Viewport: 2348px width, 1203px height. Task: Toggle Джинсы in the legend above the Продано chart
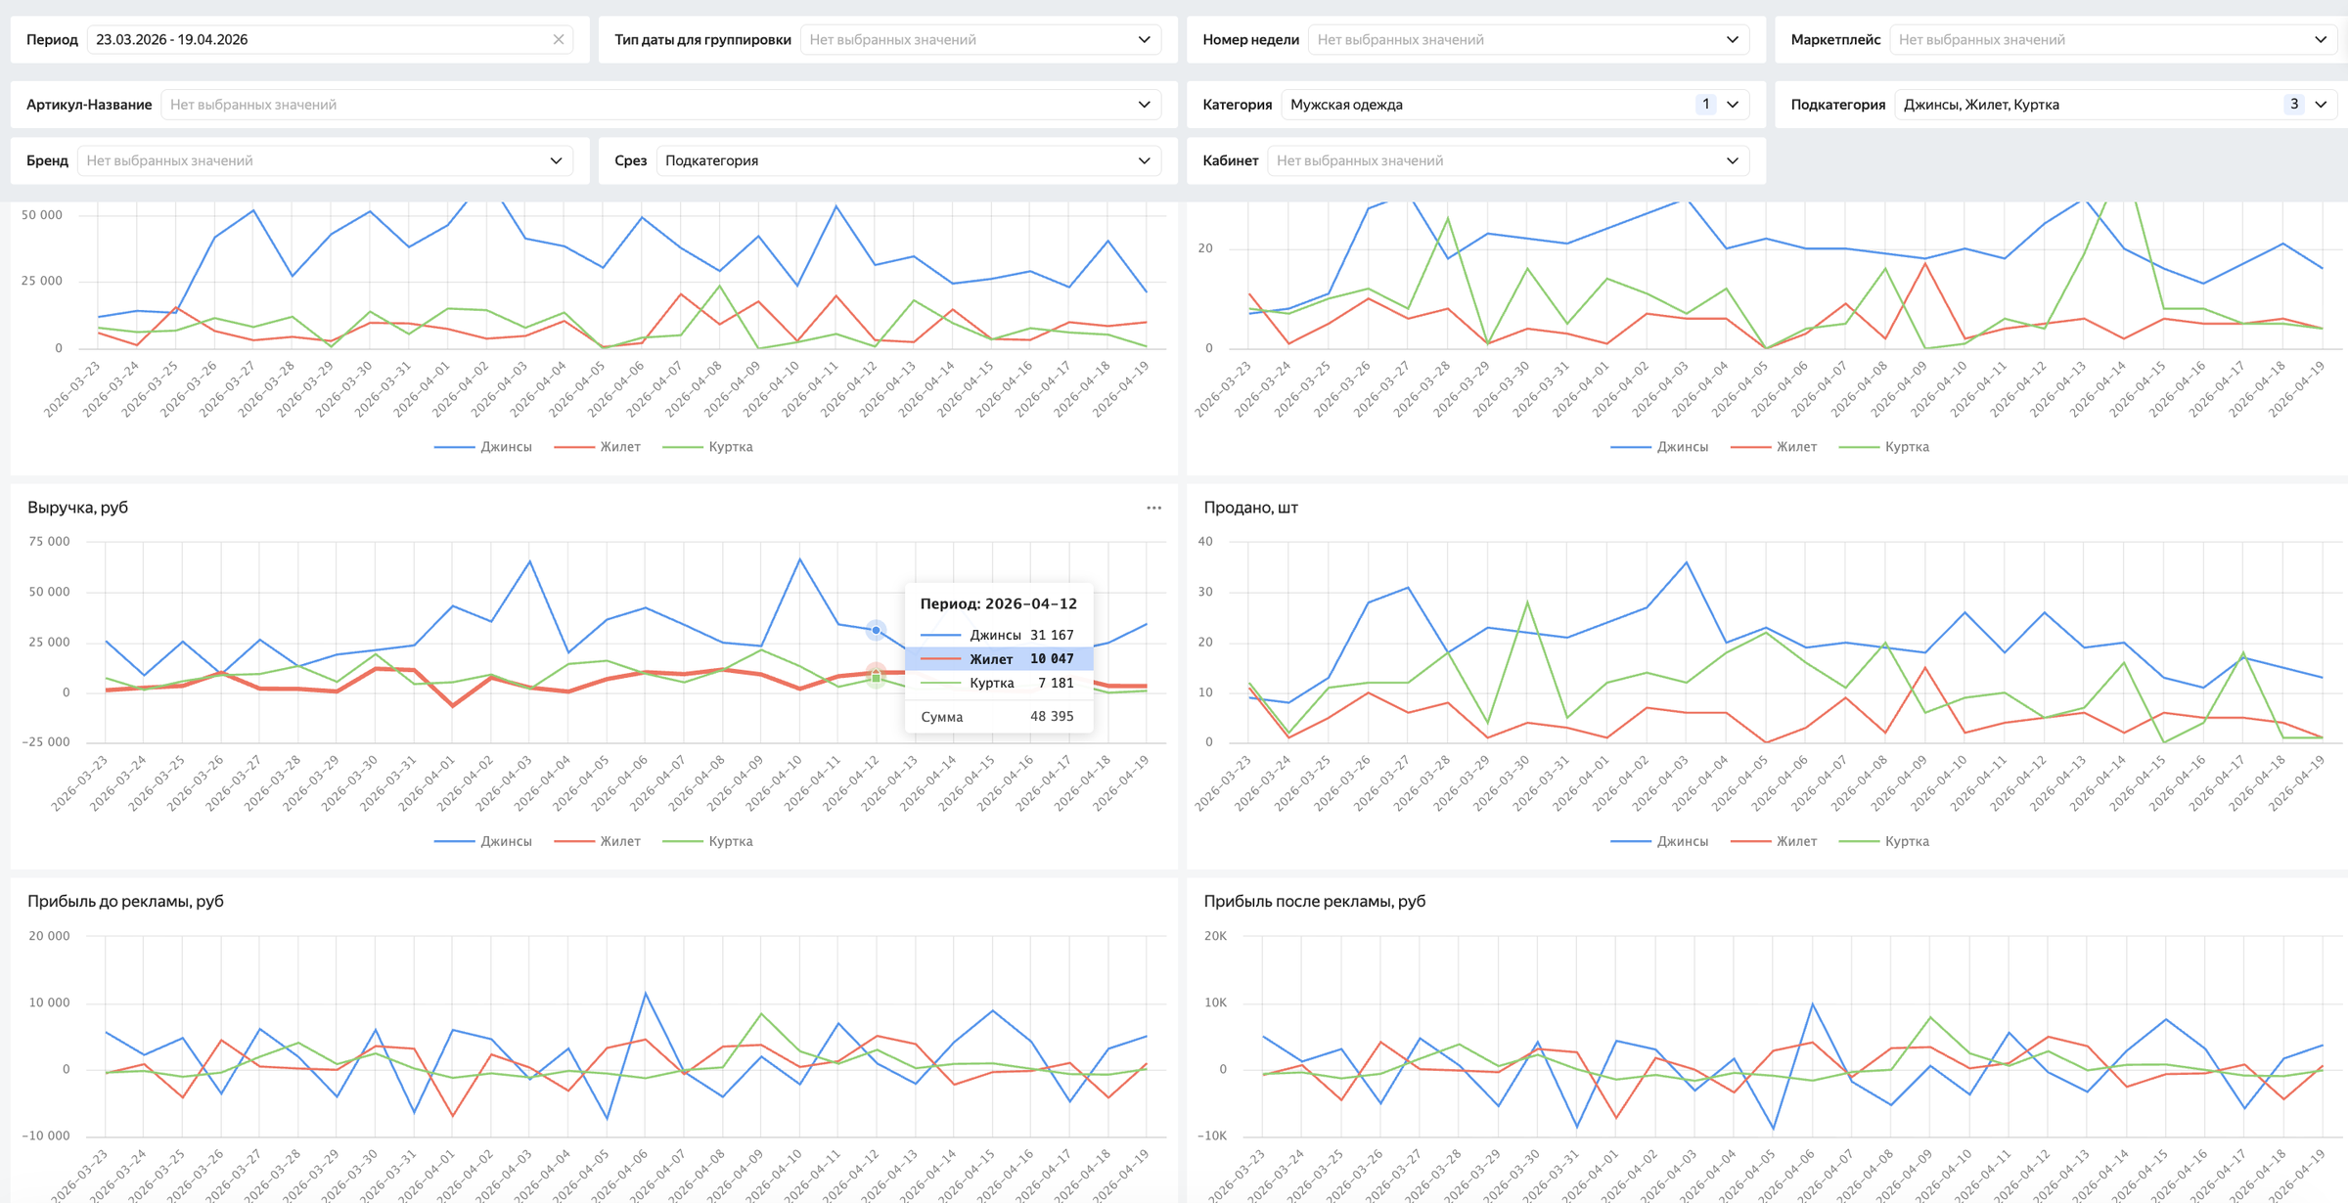tap(1659, 447)
